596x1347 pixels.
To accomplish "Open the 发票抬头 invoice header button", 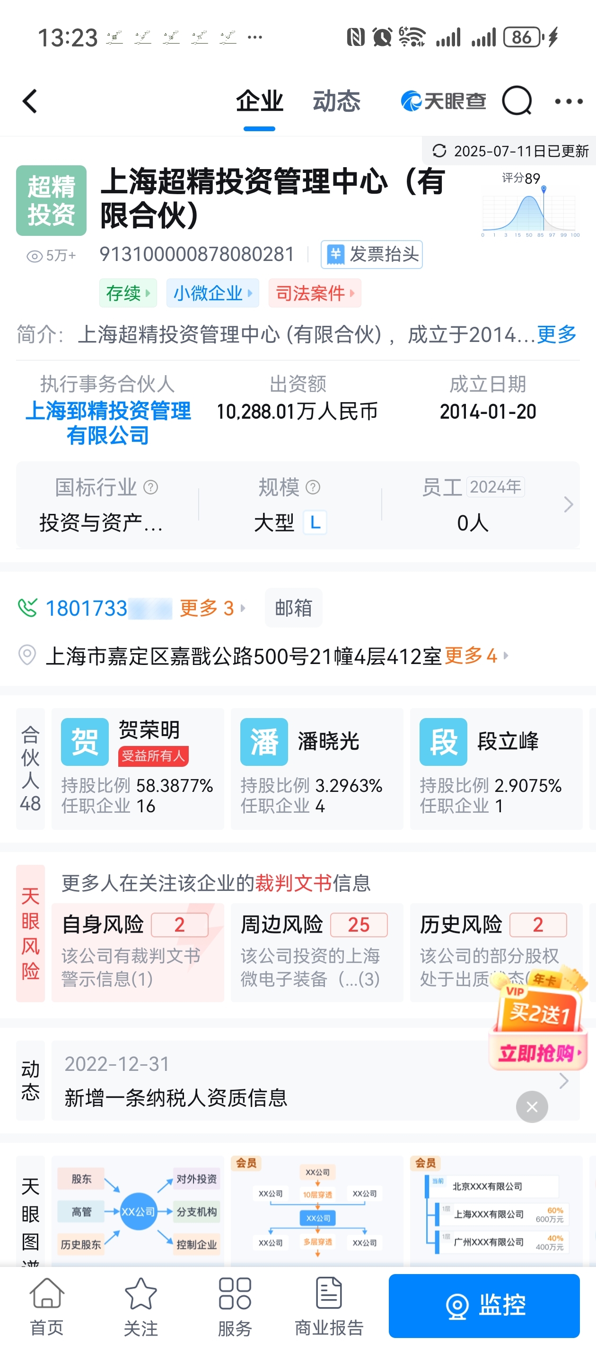I will click(371, 255).
